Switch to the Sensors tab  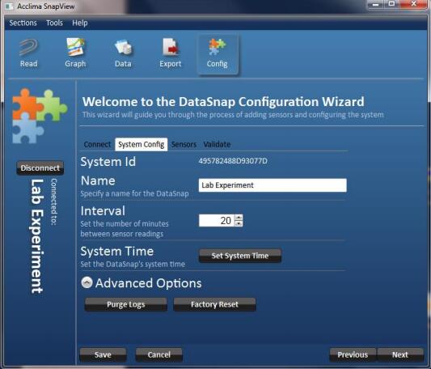(x=184, y=144)
